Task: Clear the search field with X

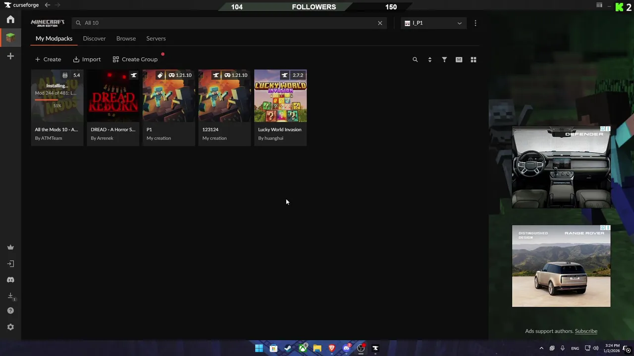Action: pos(380,23)
